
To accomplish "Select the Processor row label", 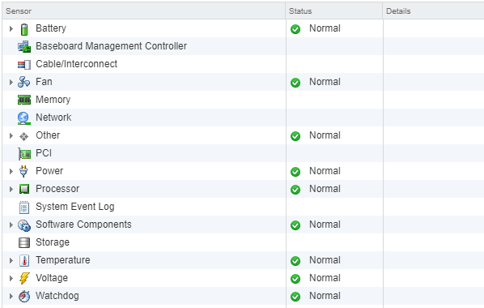I will [57, 189].
